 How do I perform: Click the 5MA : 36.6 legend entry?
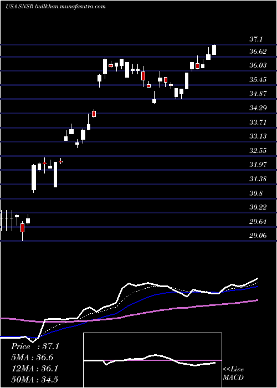pos(32,358)
